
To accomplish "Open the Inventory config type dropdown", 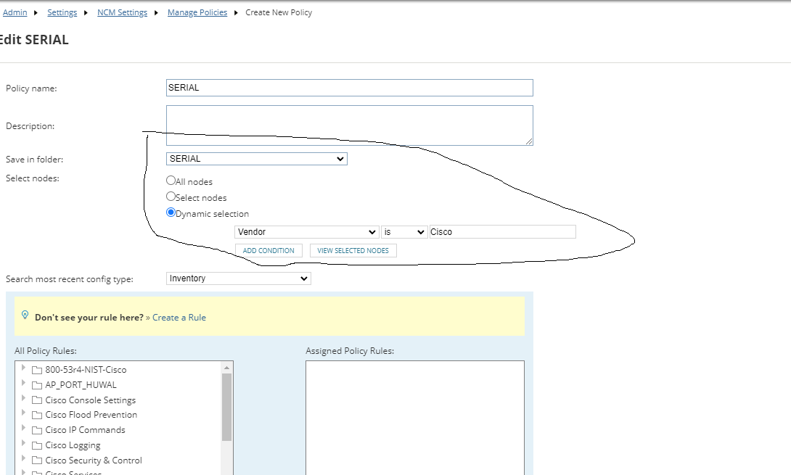I will click(x=238, y=278).
